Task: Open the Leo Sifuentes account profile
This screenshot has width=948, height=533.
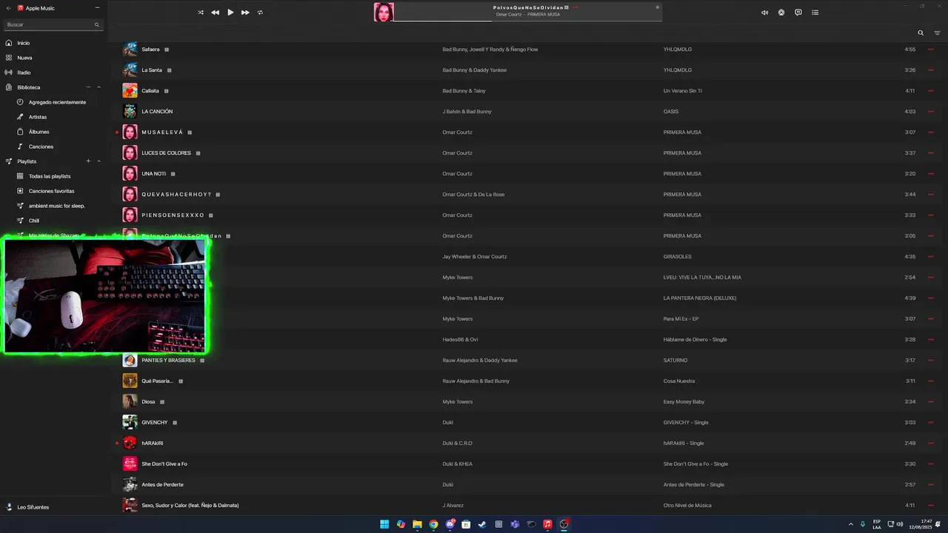Action: click(x=33, y=507)
